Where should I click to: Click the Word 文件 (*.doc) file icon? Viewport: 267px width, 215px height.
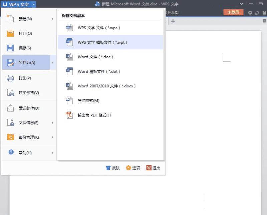[x=69, y=57]
